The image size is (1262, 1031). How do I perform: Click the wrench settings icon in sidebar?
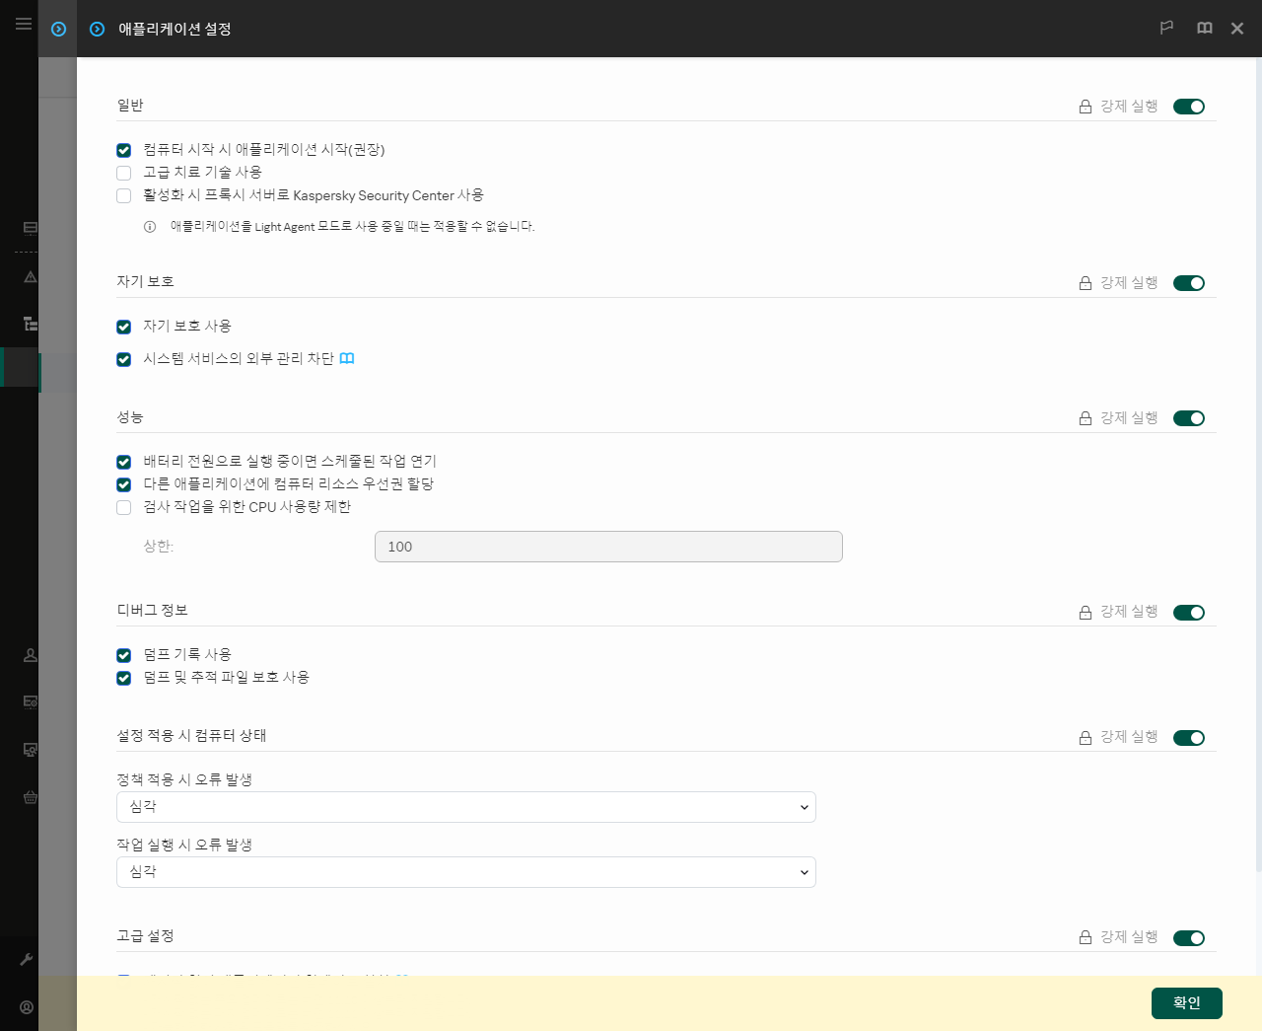click(27, 959)
